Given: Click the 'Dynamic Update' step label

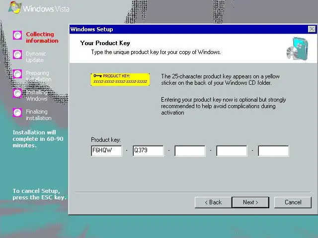Looking at the screenshot, I should [x=36, y=57].
